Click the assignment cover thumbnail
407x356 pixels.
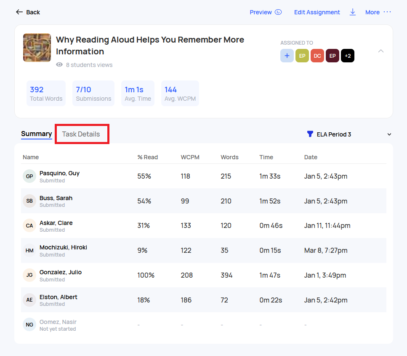coord(37,48)
